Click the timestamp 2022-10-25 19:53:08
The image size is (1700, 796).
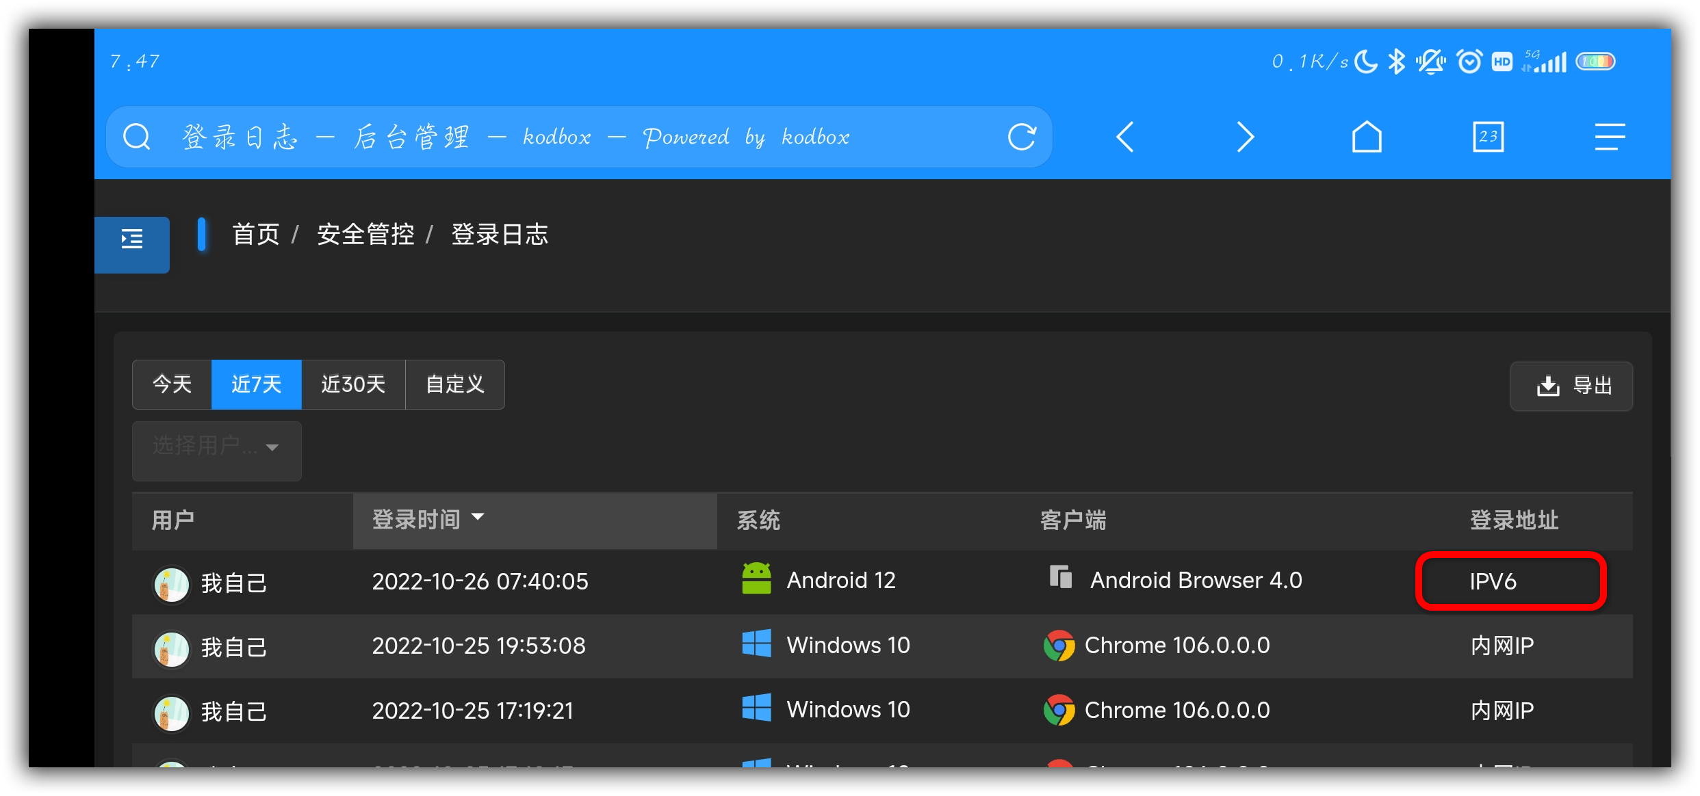pos(478,646)
